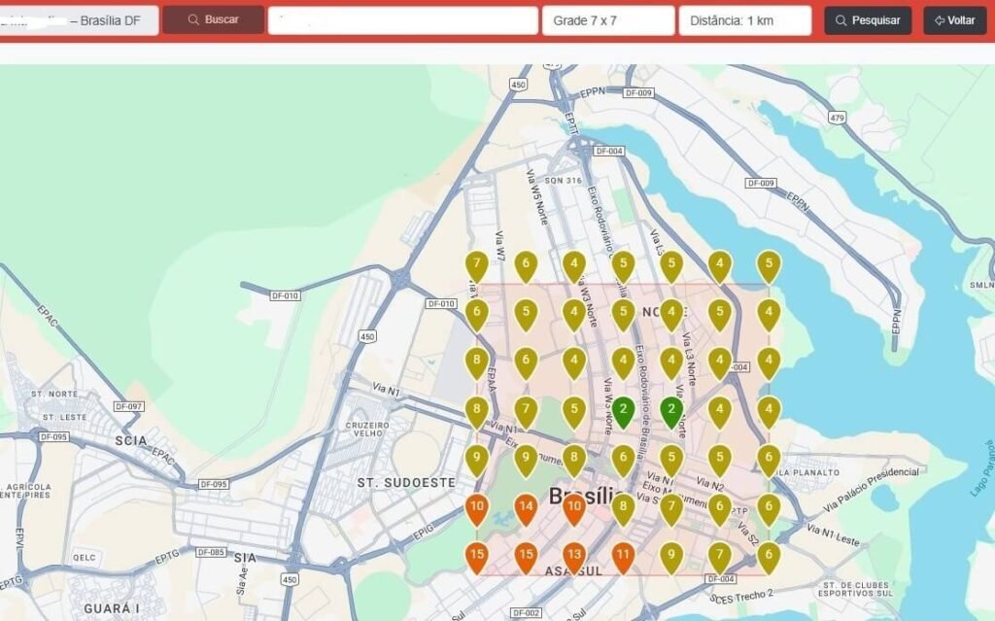
Task: Click the yellow pin numbered 9 in bottom row
Action: (671, 556)
